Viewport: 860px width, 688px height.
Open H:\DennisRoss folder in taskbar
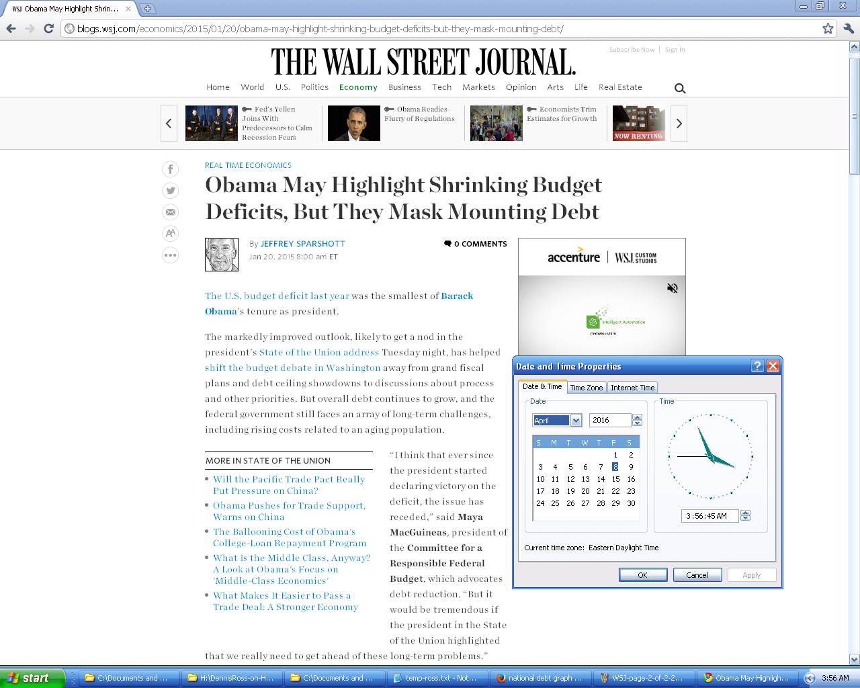click(x=232, y=678)
